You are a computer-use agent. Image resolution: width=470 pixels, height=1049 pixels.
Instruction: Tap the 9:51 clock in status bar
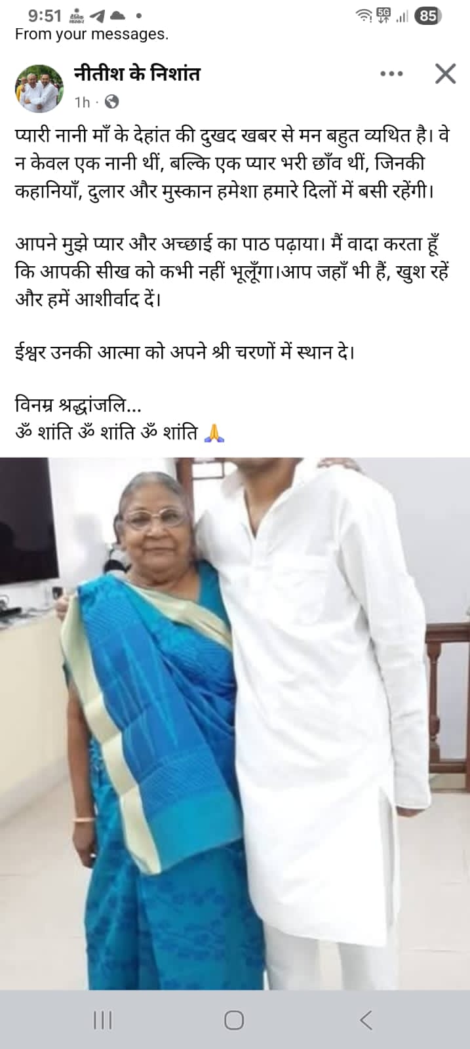pyautogui.click(x=45, y=15)
